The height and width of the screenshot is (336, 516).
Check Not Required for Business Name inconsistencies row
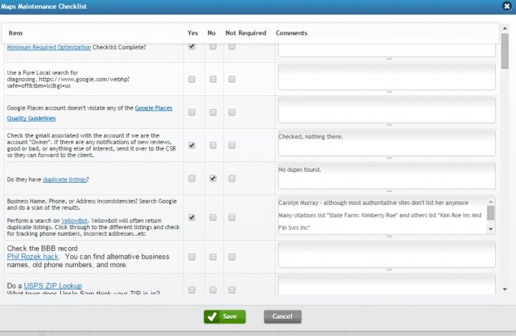231,218
